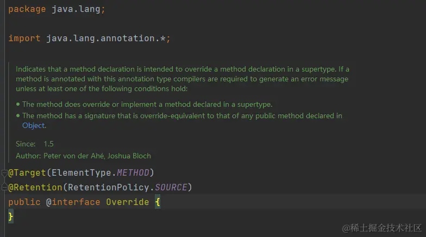This screenshot has height=237, width=426.
Task: Select ElementType in the @Target line
Action: click(x=82, y=172)
